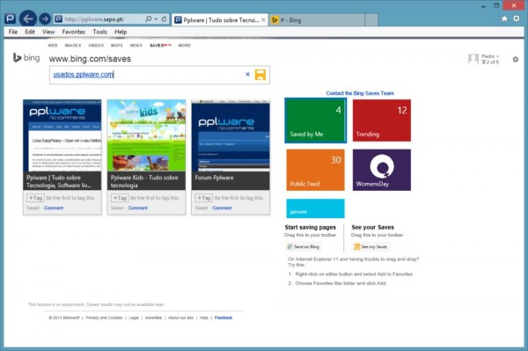This screenshot has height=351, width=528.
Task: Open the Pedro account dropdown
Action: (490, 56)
